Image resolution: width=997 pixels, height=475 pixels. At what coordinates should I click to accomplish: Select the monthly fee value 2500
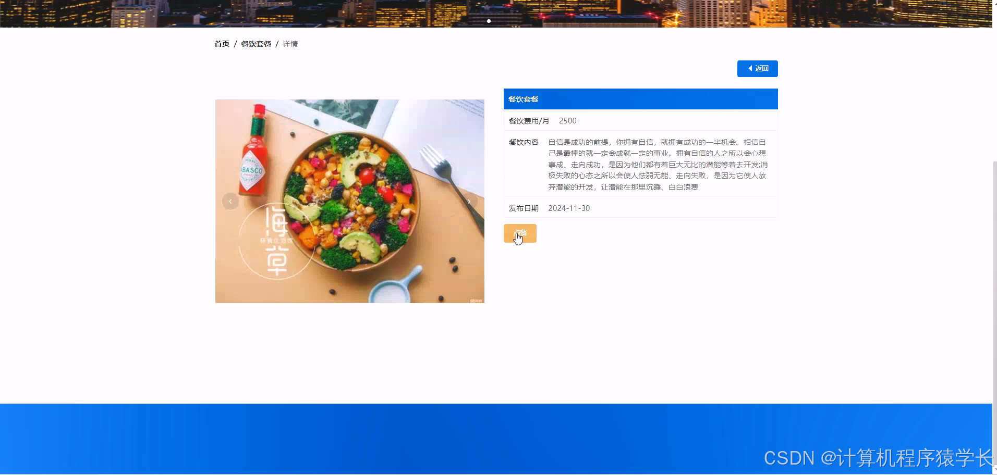[x=568, y=120]
